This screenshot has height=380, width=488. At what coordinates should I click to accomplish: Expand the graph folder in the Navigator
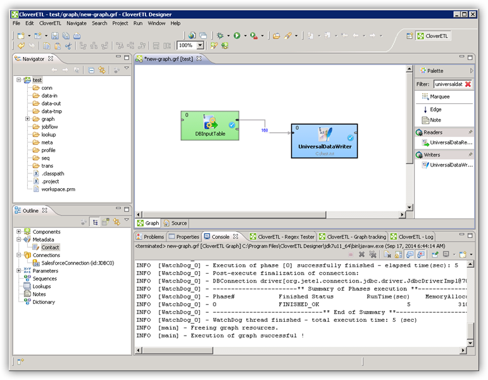coord(28,119)
